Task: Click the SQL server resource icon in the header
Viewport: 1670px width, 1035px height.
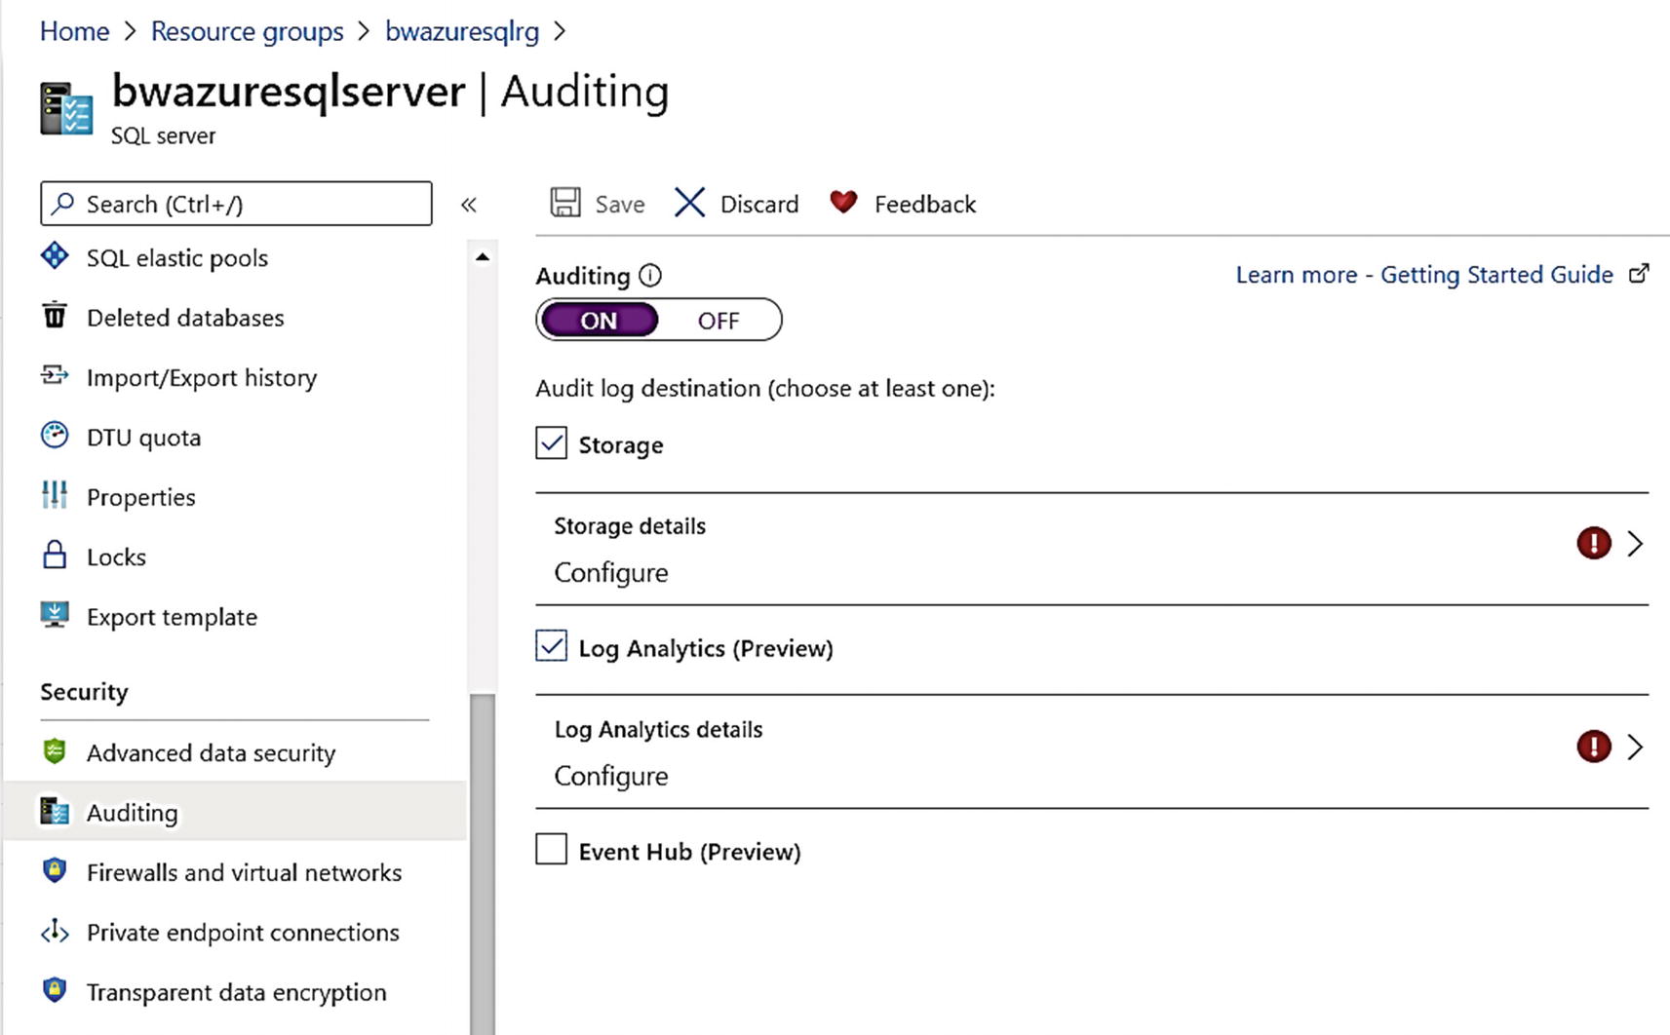Action: point(66,108)
